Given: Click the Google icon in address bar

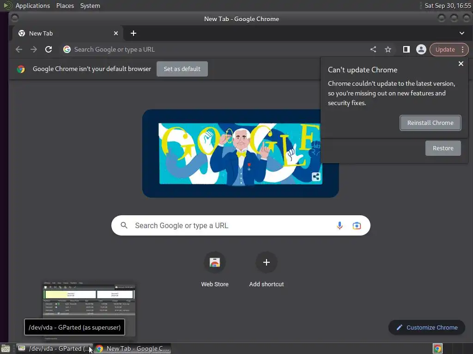Looking at the screenshot, I should point(67,49).
